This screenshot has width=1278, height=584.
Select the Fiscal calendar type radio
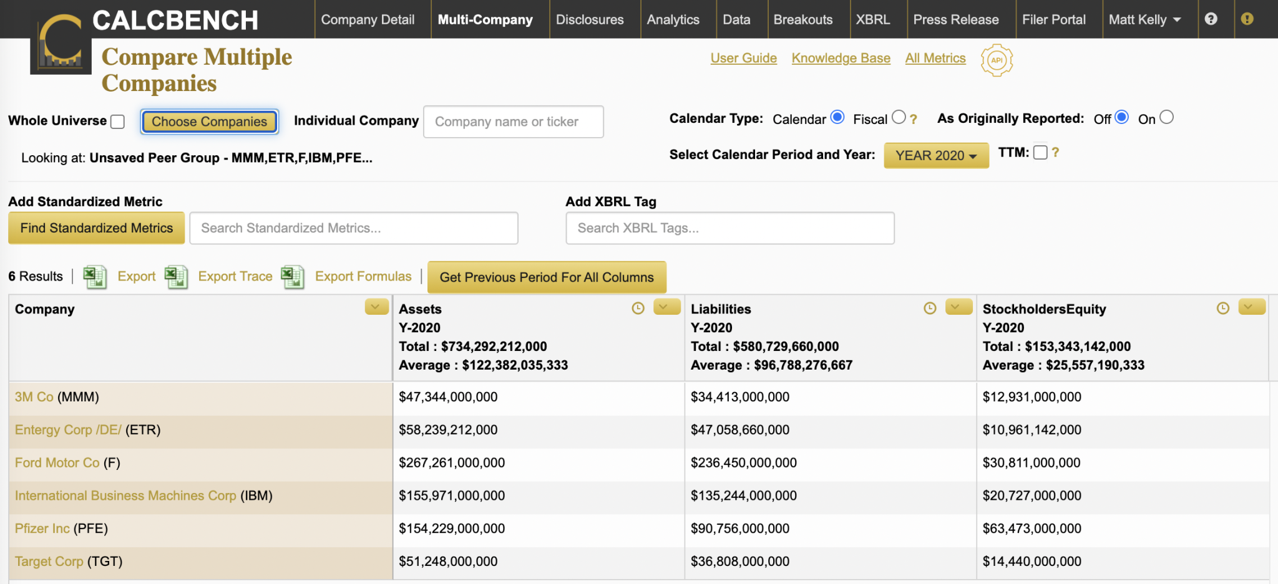899,117
